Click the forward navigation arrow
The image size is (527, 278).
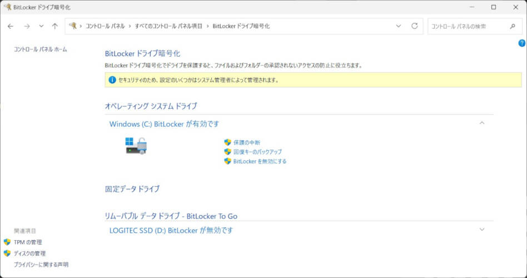pyautogui.click(x=27, y=26)
